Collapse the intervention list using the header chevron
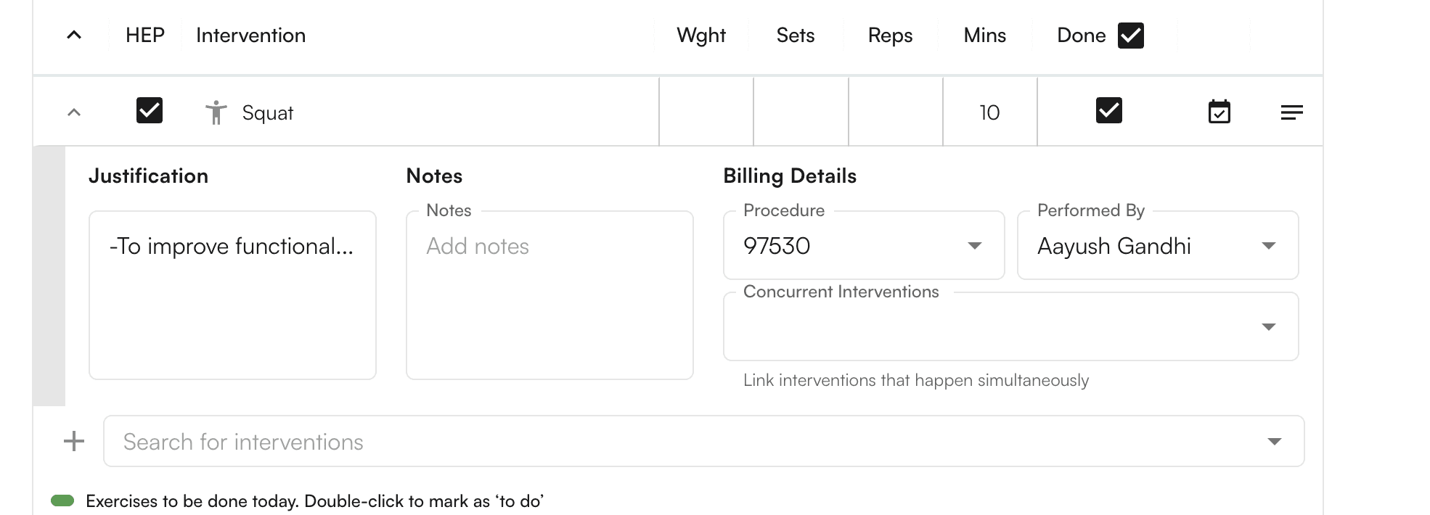 point(73,34)
